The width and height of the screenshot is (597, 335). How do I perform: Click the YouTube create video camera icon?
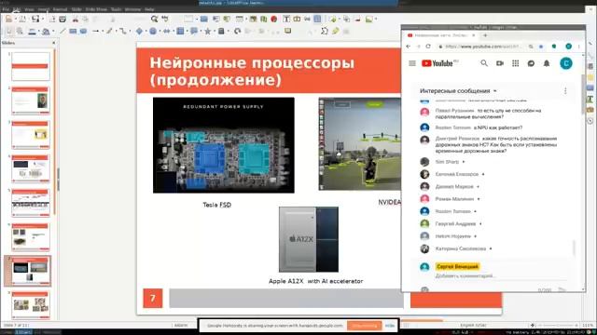point(500,63)
